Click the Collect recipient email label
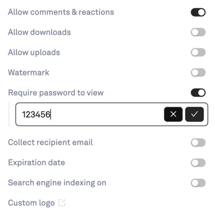The width and height of the screenshot is (215, 213). [x=50, y=143]
